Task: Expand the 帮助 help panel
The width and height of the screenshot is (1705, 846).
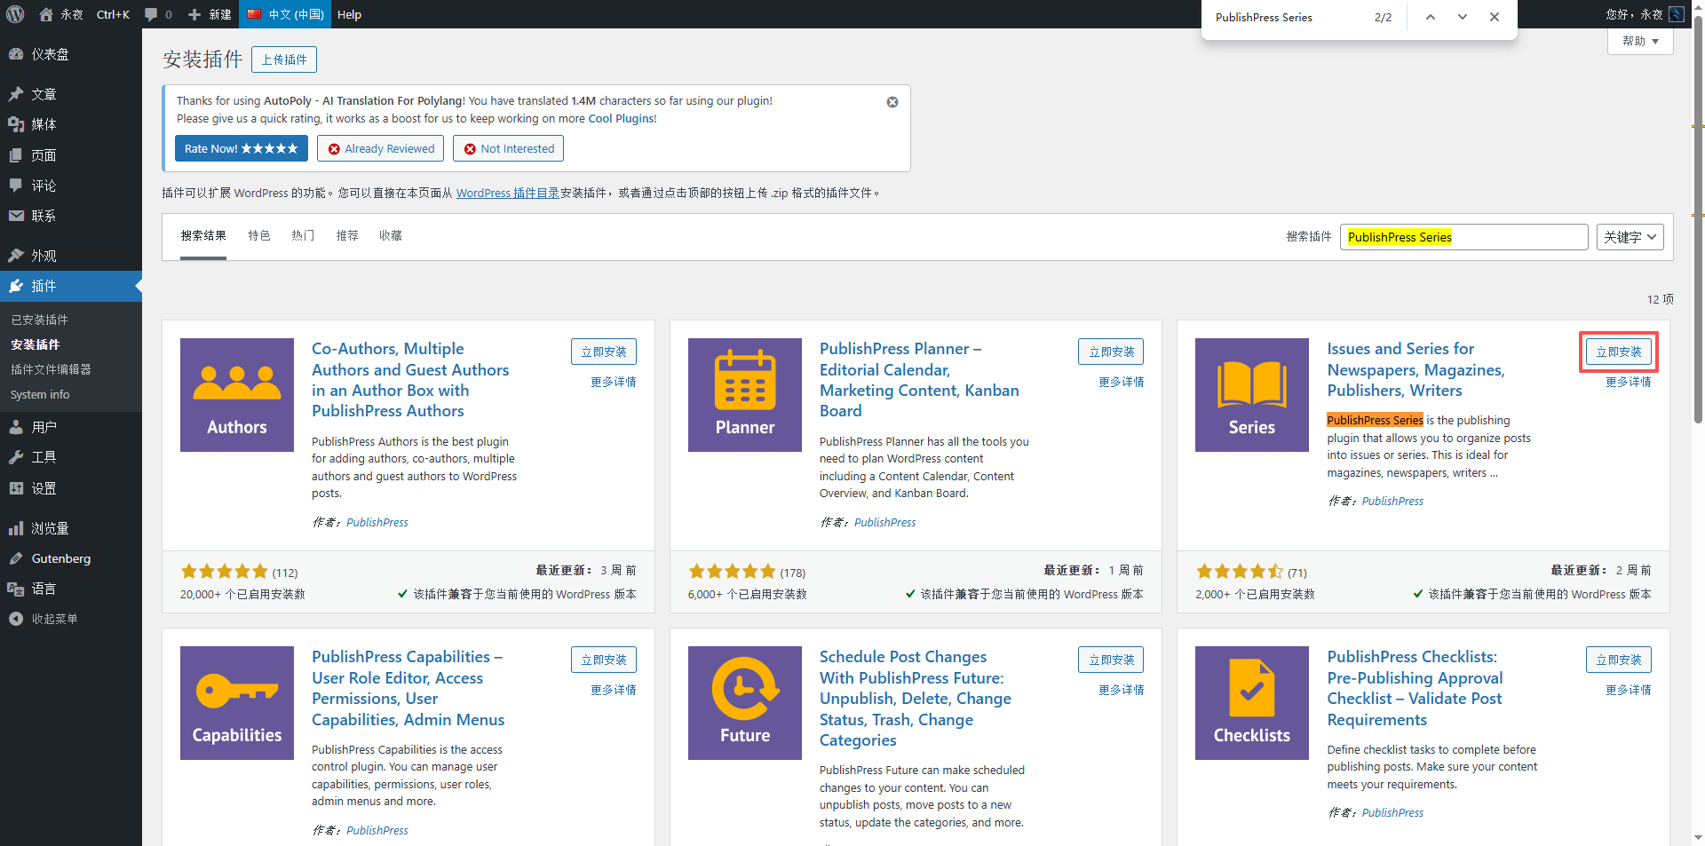Action: [1640, 41]
